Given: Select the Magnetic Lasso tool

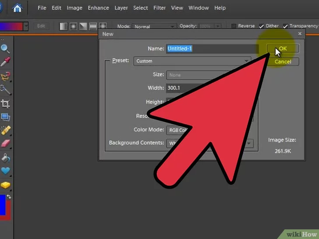Looking at the screenshot, I should (6, 76).
